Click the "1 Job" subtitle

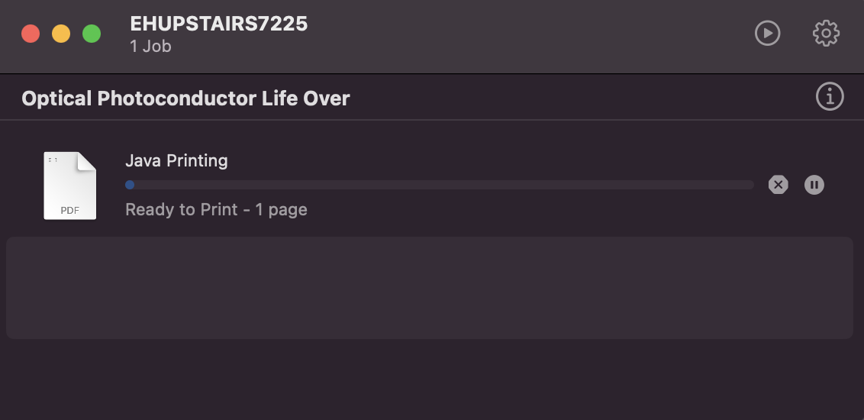[150, 47]
